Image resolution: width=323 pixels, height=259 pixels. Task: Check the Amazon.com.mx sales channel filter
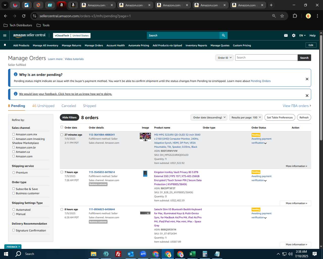click(x=14, y=134)
